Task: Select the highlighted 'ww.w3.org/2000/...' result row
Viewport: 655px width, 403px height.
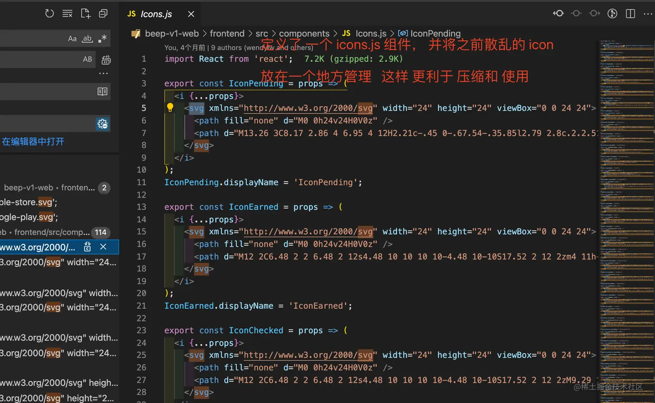Action: pos(59,247)
